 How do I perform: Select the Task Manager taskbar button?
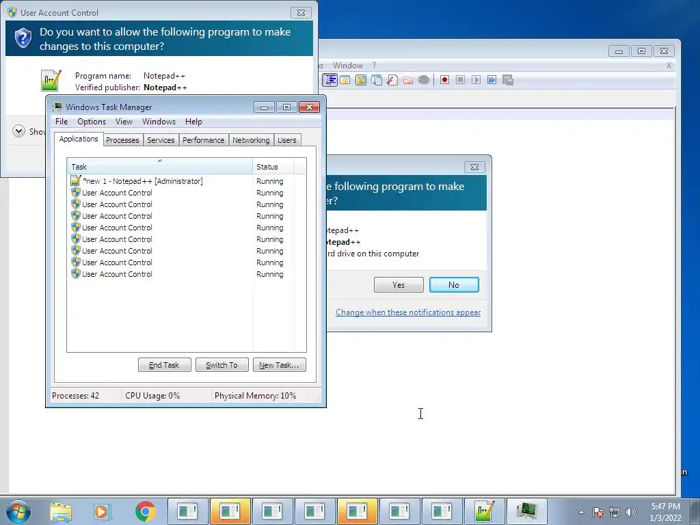(x=527, y=511)
